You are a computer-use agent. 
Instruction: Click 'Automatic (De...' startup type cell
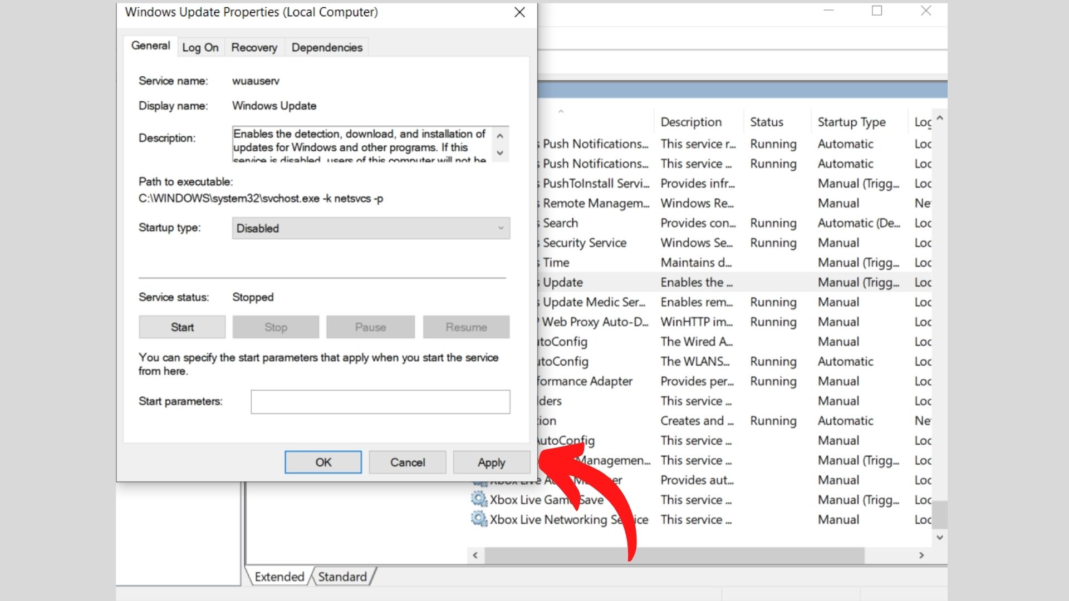click(x=859, y=223)
